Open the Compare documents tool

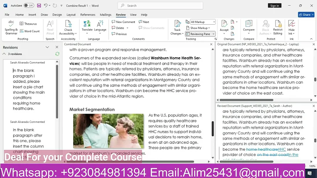click(249, 27)
